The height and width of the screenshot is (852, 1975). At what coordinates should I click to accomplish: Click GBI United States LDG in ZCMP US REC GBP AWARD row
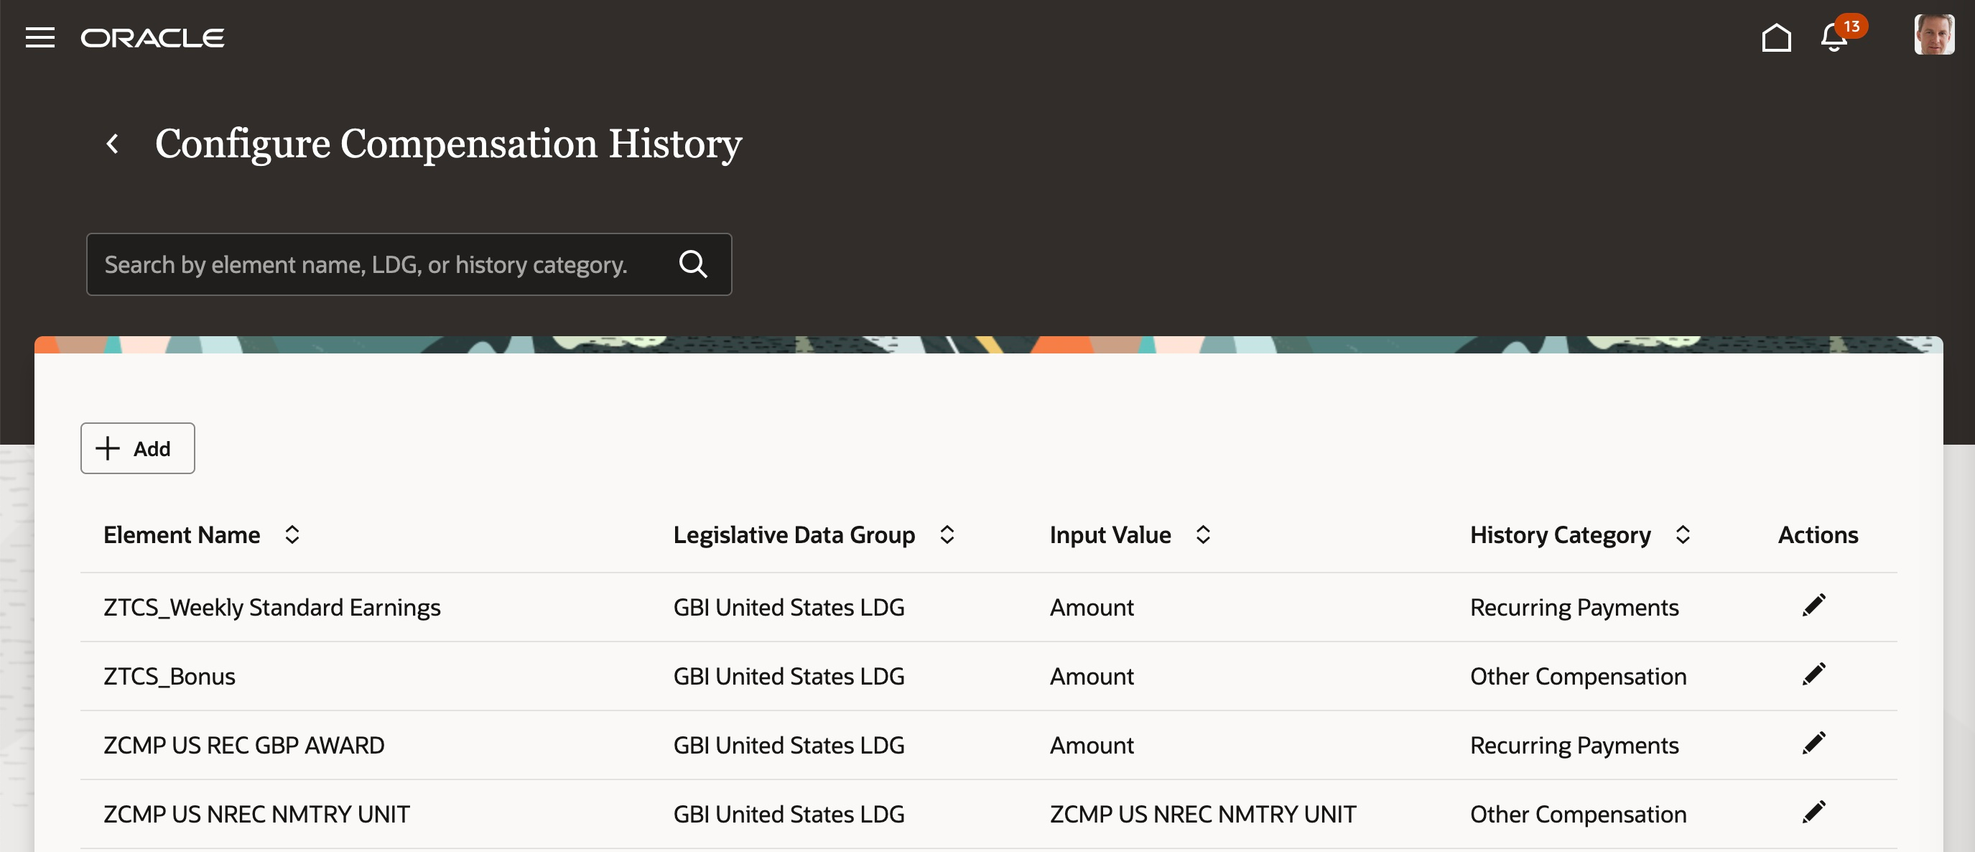(789, 746)
